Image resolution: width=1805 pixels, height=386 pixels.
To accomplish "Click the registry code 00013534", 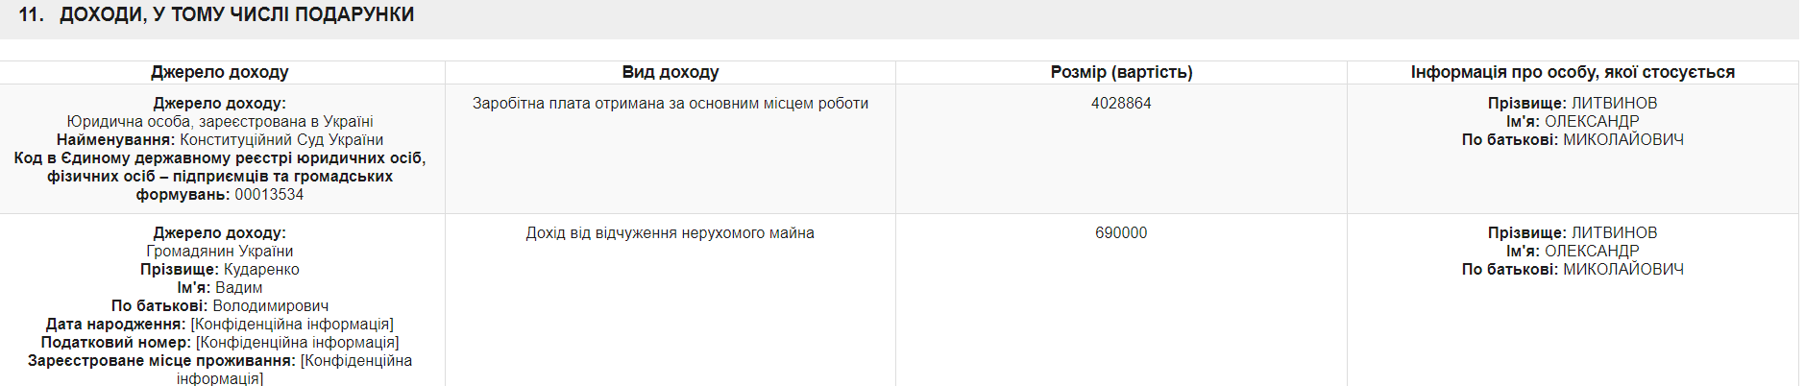I will tap(269, 195).
